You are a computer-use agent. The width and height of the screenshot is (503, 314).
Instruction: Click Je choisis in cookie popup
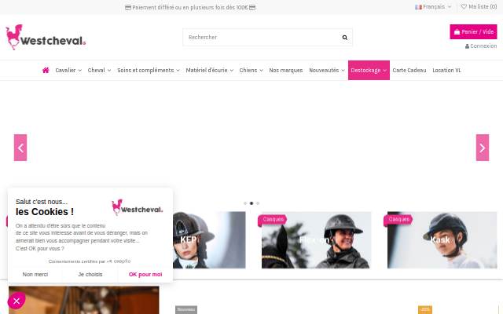90,274
